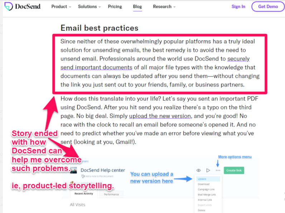Choose Mail Merge Link from the menu
This screenshot has height=213, width=285.
(207, 195)
